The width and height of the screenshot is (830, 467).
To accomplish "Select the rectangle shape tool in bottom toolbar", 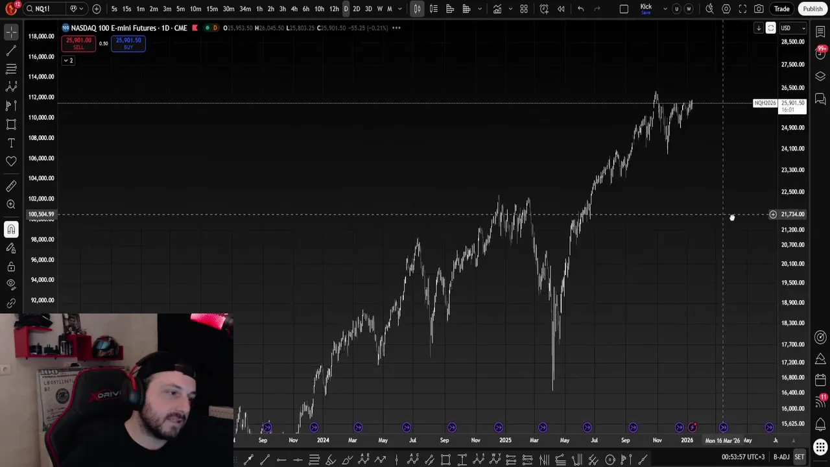I will 445,460.
